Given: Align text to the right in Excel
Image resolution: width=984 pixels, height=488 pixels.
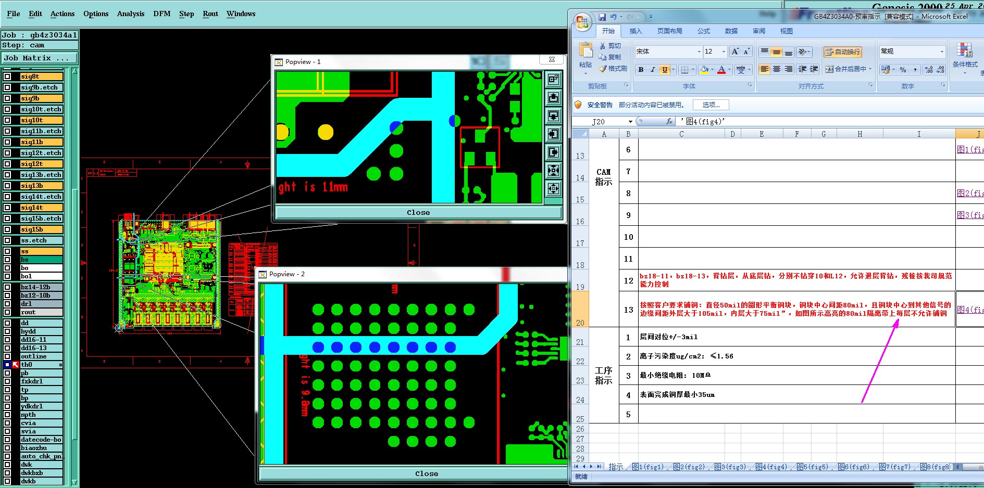Looking at the screenshot, I should [x=788, y=69].
